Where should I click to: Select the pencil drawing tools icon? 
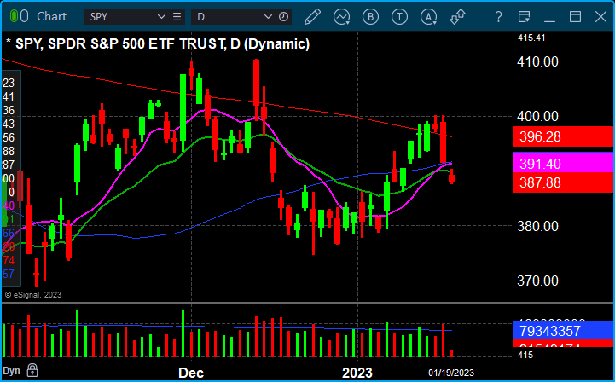(312, 17)
